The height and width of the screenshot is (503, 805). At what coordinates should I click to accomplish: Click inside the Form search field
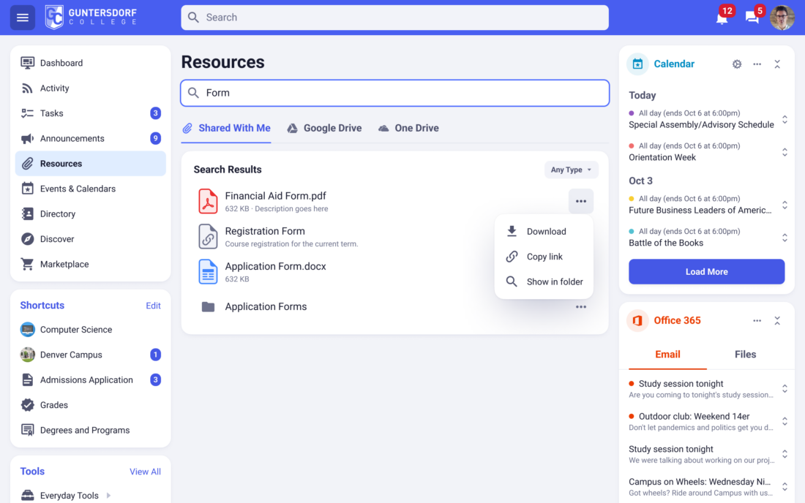point(395,93)
